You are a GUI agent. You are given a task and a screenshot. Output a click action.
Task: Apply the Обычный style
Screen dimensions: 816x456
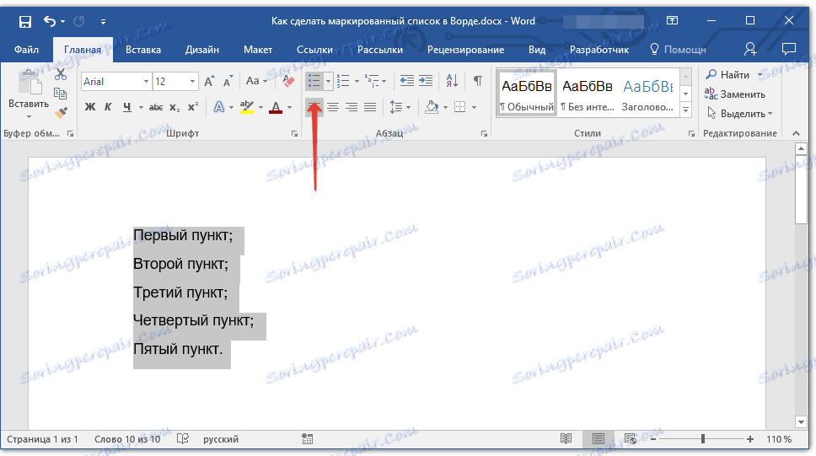coord(527,94)
